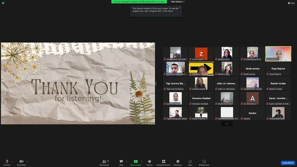This screenshot has width=297, height=167.
Task: Select the Salsabila Nur Azizah tile
Action: coord(252,83)
